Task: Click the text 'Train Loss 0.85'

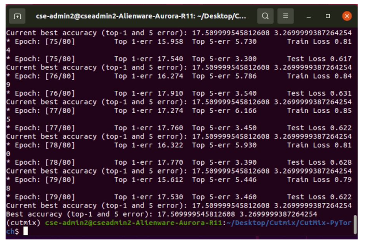Action: (319, 110)
